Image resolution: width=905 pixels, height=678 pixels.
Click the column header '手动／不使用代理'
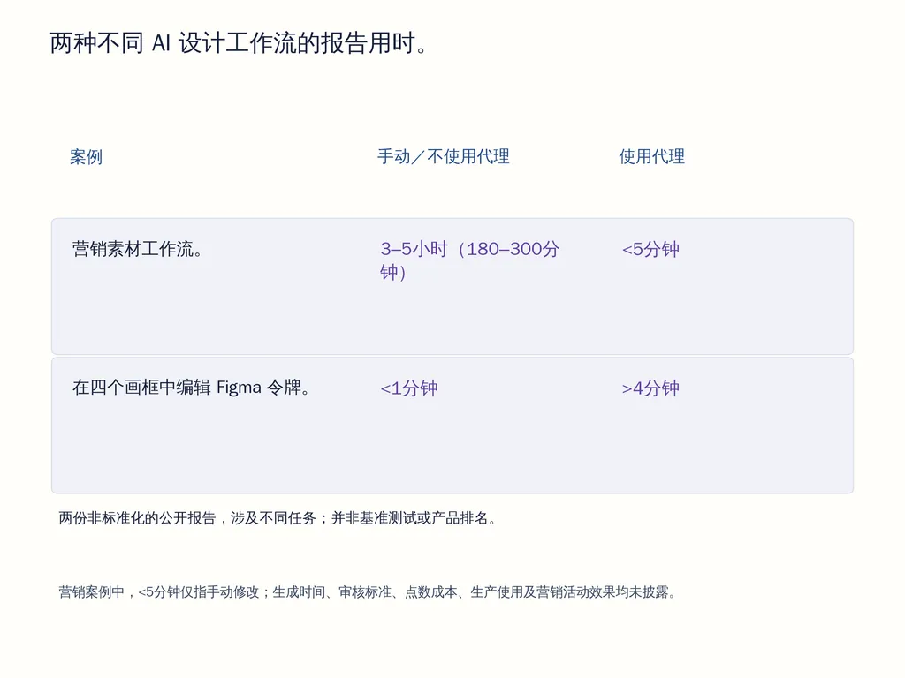tap(444, 157)
